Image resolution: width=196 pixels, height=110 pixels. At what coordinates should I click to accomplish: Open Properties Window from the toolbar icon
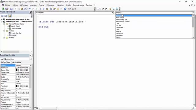coord(55,9)
